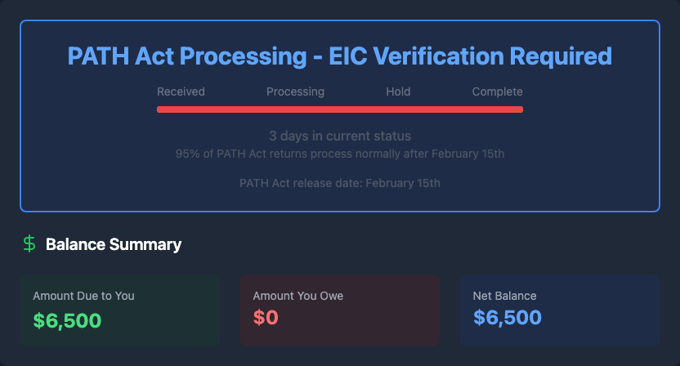Click the 95% of PATH Act returns note
Viewport: 680px width, 366px height.
click(x=340, y=153)
